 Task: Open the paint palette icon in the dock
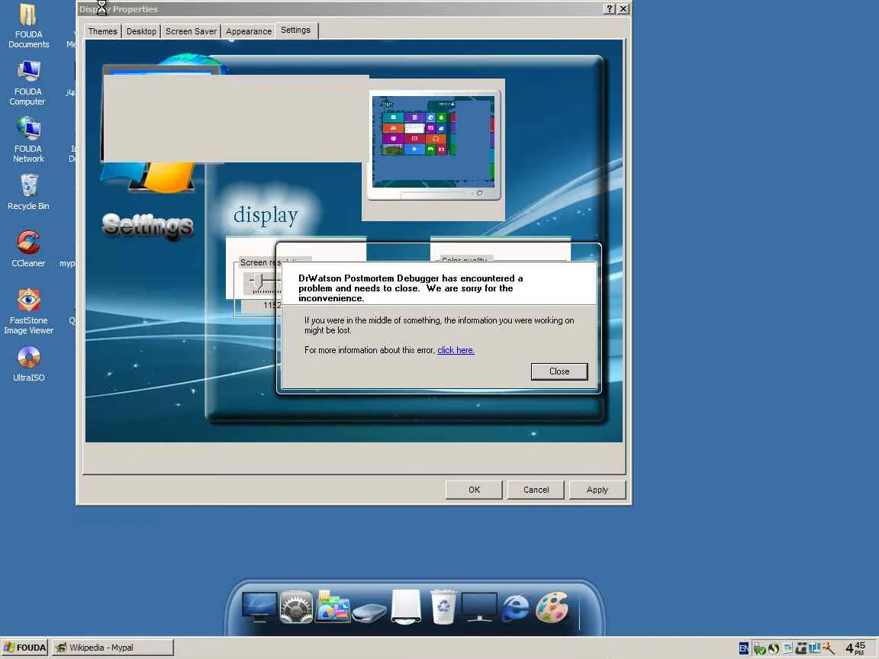click(552, 607)
